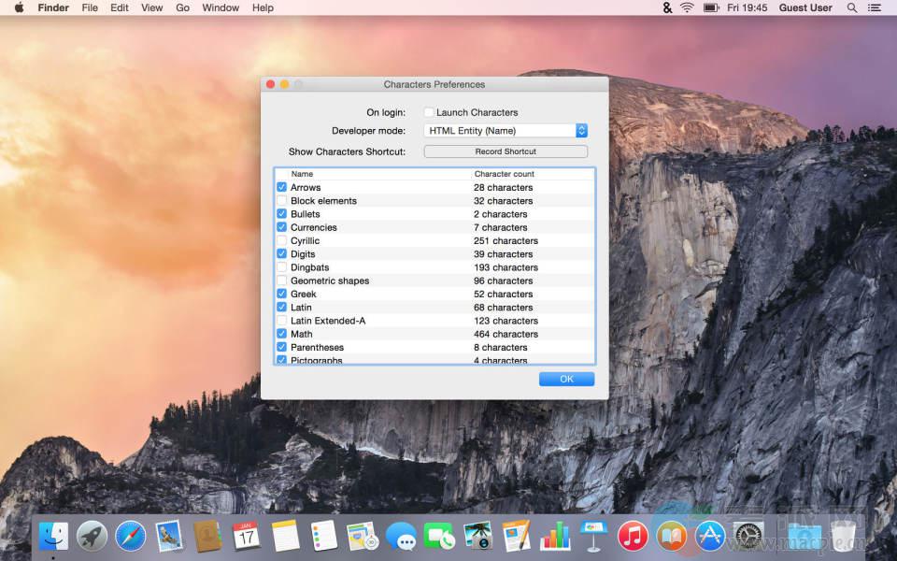The height and width of the screenshot is (561, 897).
Task: Open Notification Center in the menu bar
Action: [876, 7]
